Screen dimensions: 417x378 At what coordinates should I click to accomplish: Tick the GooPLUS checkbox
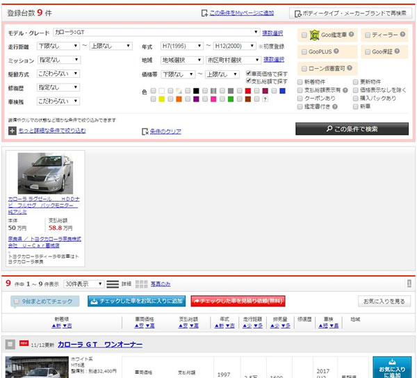click(304, 52)
